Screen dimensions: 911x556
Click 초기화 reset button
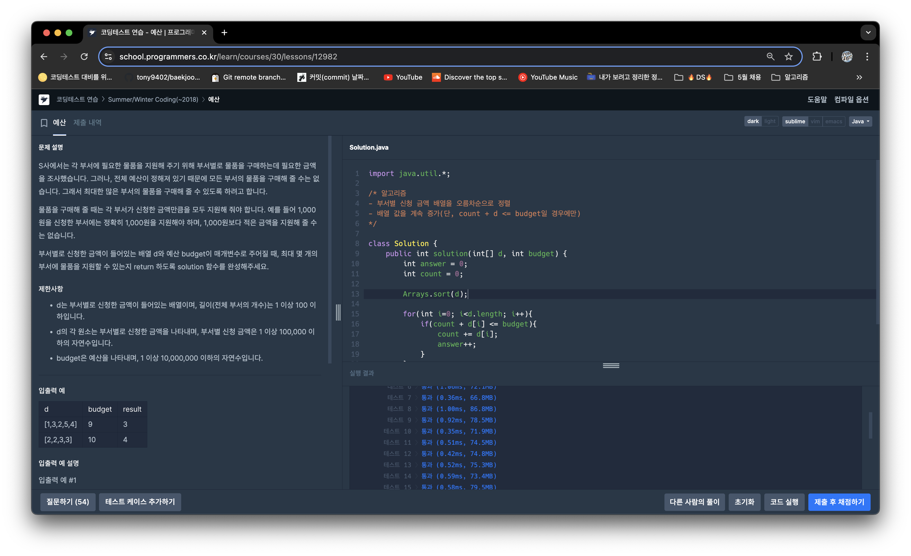tap(744, 502)
